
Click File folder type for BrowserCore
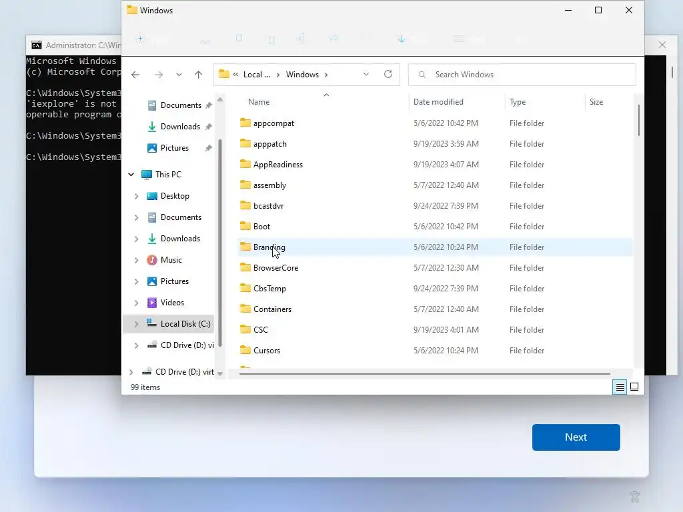point(527,268)
